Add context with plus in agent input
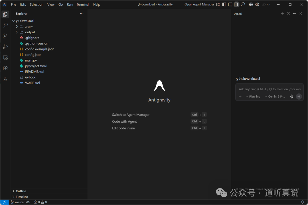 [x=240, y=96]
